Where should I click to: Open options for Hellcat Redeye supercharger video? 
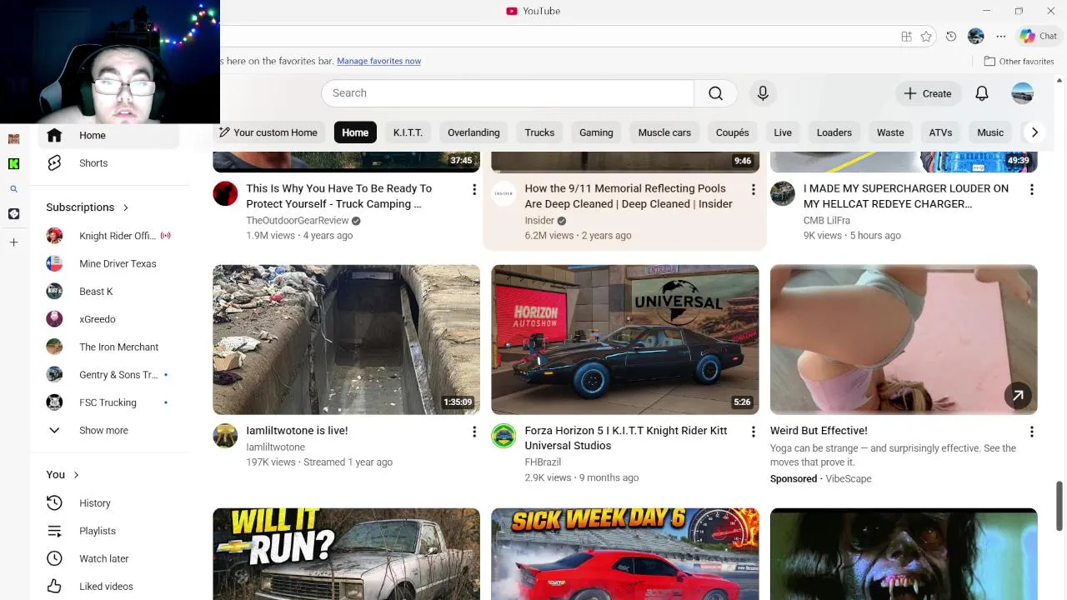1031,190
